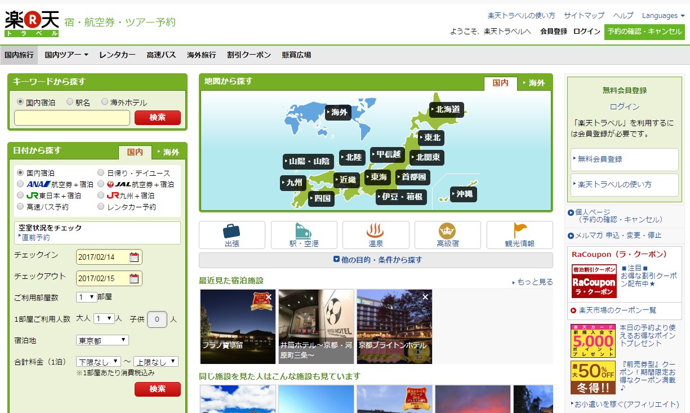Select the 高速バス予約 radio option
Image resolution: width=690 pixels, height=413 pixels.
[x=21, y=207]
